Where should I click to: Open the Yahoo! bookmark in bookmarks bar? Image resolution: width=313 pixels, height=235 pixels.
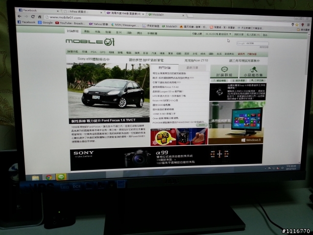coord(98,24)
